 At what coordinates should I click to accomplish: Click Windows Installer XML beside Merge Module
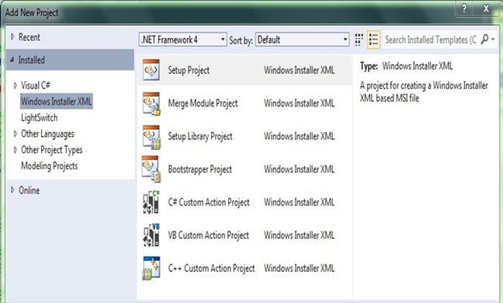click(299, 103)
